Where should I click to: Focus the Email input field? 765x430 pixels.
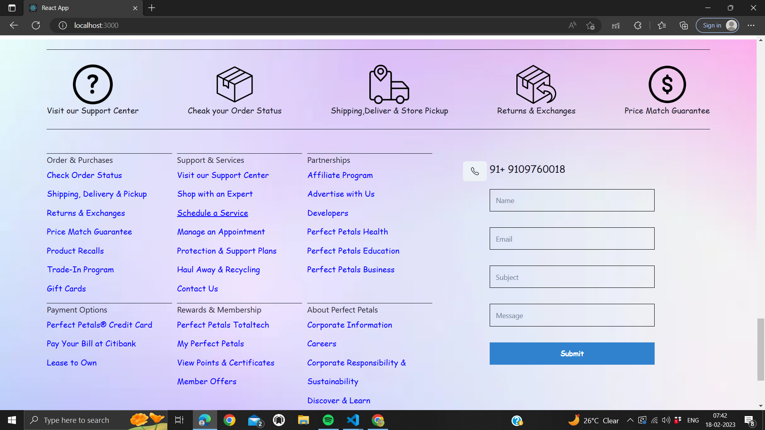point(572,238)
